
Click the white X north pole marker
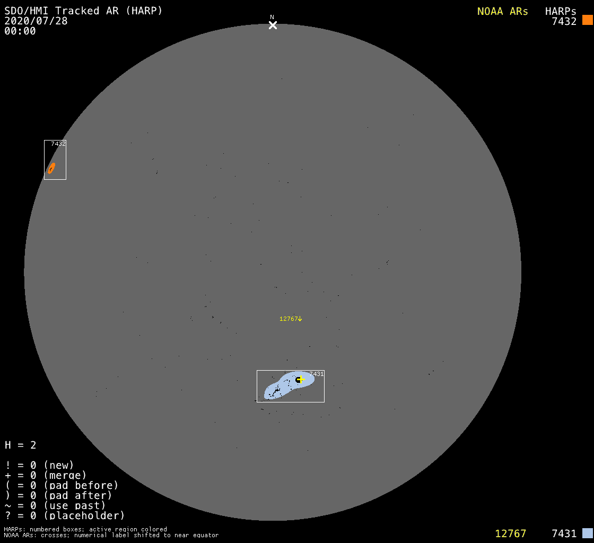click(273, 25)
